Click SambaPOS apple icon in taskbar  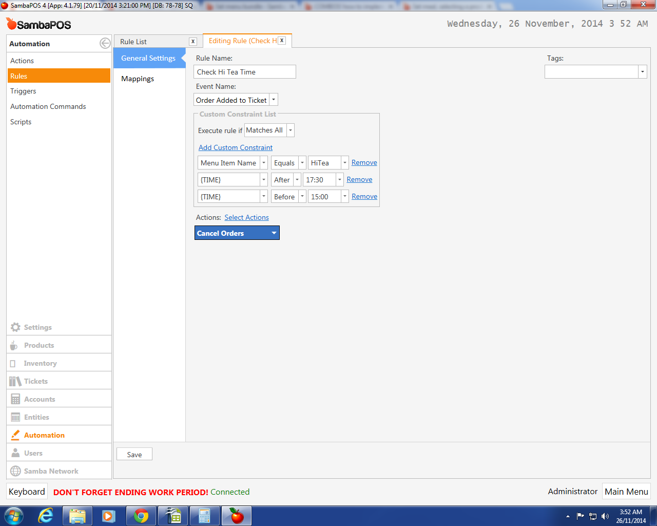click(x=237, y=516)
